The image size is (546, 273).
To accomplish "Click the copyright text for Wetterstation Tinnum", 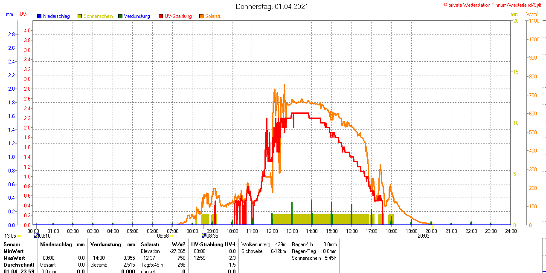I will 494,5.
